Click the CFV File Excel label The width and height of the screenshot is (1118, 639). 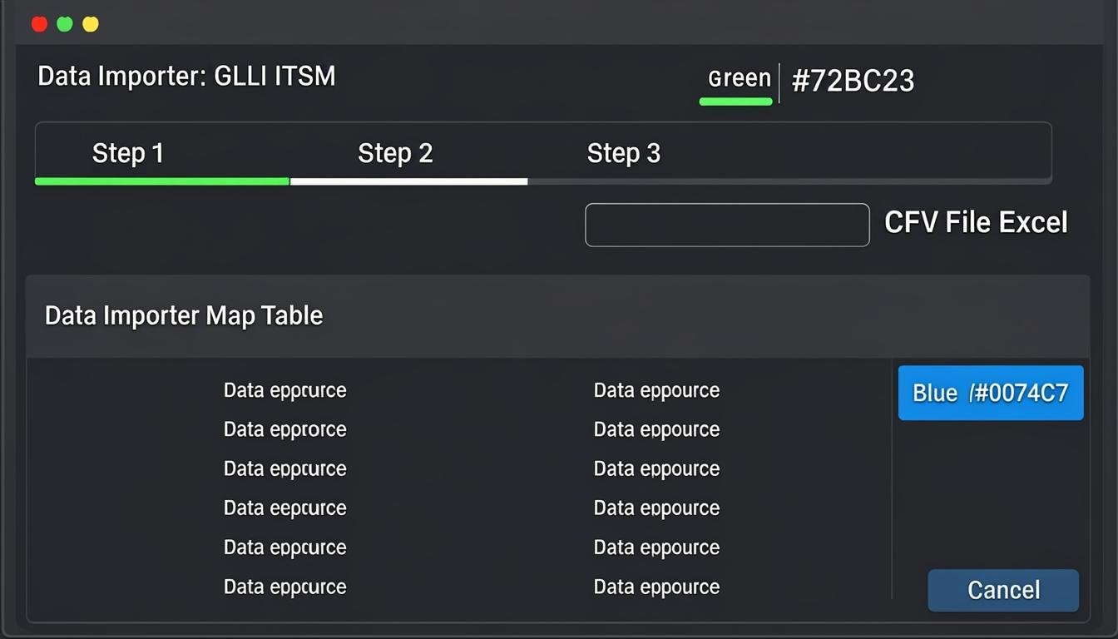click(976, 222)
